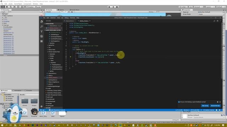Open VS Code Source Control view icon
This screenshot has width=227, height=127.
coord(41,31)
